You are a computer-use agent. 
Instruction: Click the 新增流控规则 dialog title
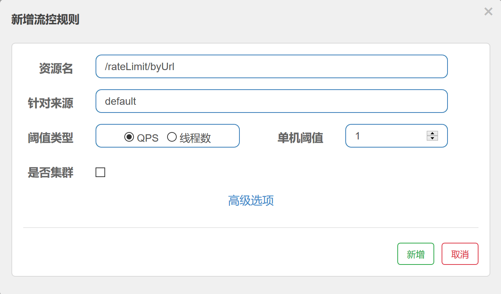[x=45, y=20]
